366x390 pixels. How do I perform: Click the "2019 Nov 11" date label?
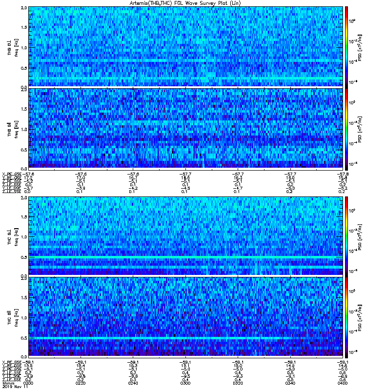[x=15, y=387]
